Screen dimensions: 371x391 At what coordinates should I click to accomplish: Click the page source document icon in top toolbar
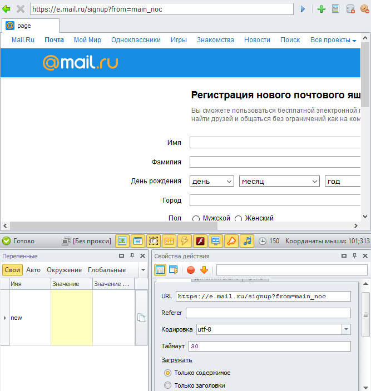click(x=335, y=9)
